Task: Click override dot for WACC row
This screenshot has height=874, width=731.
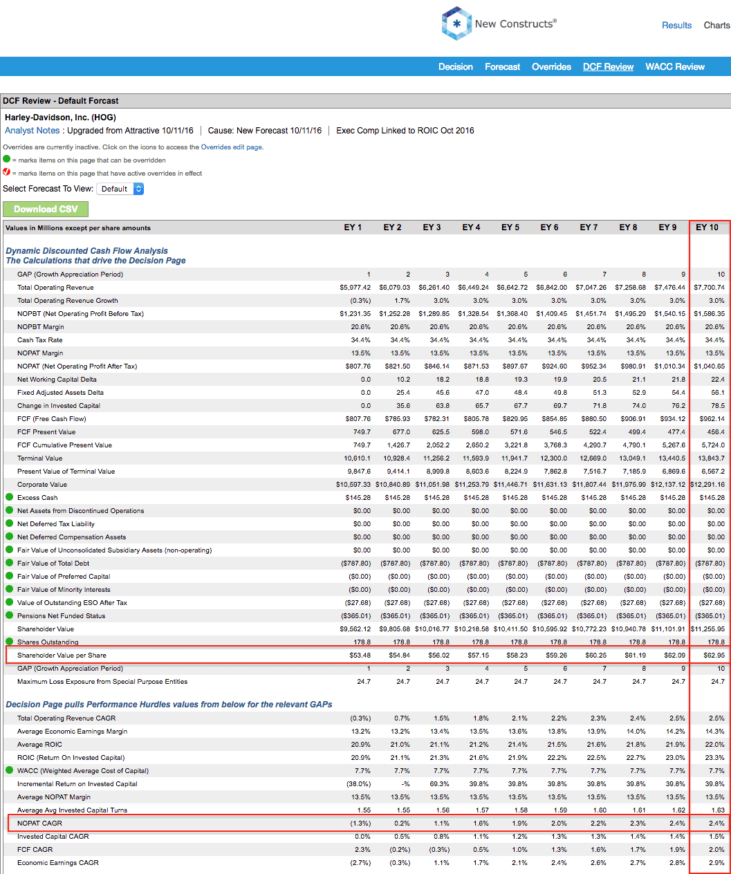Action: click(x=10, y=770)
